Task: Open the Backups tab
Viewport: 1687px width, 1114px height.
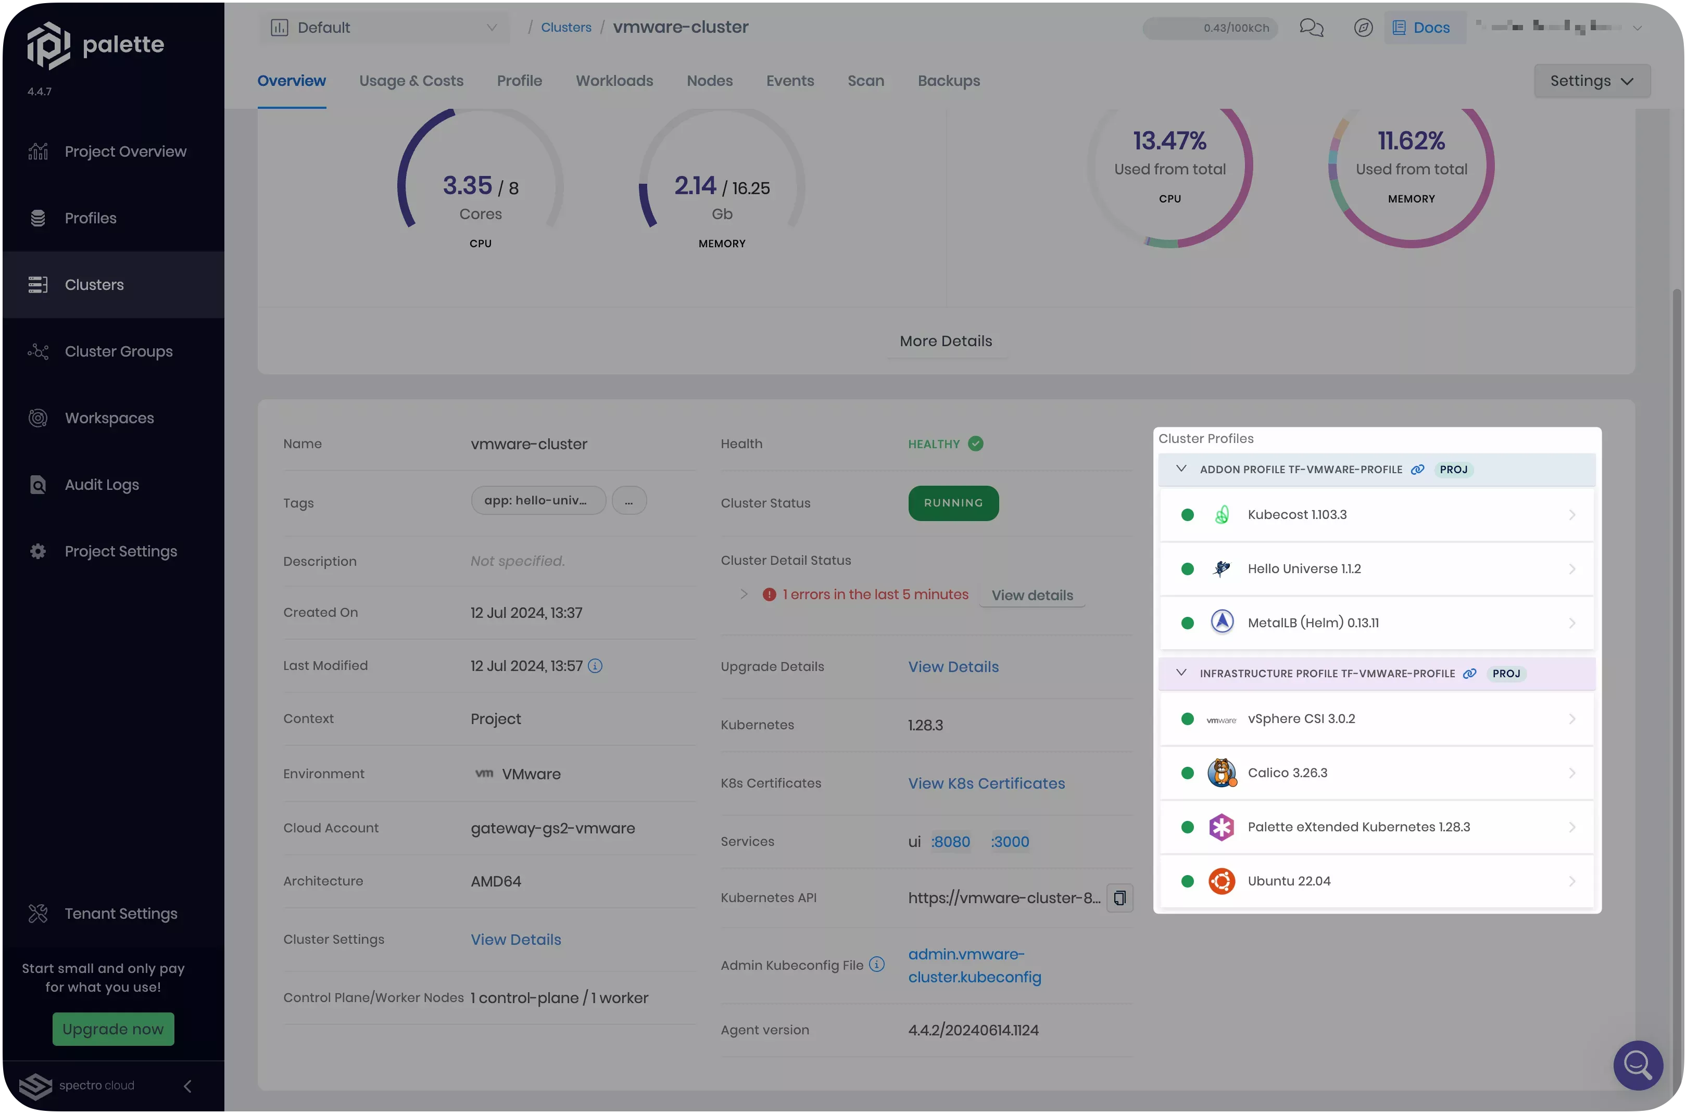Action: coord(949,81)
